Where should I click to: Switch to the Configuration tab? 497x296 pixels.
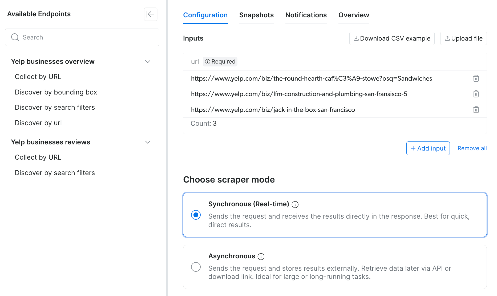click(205, 15)
